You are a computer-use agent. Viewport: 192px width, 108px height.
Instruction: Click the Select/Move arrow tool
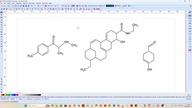[x=1, y=9]
